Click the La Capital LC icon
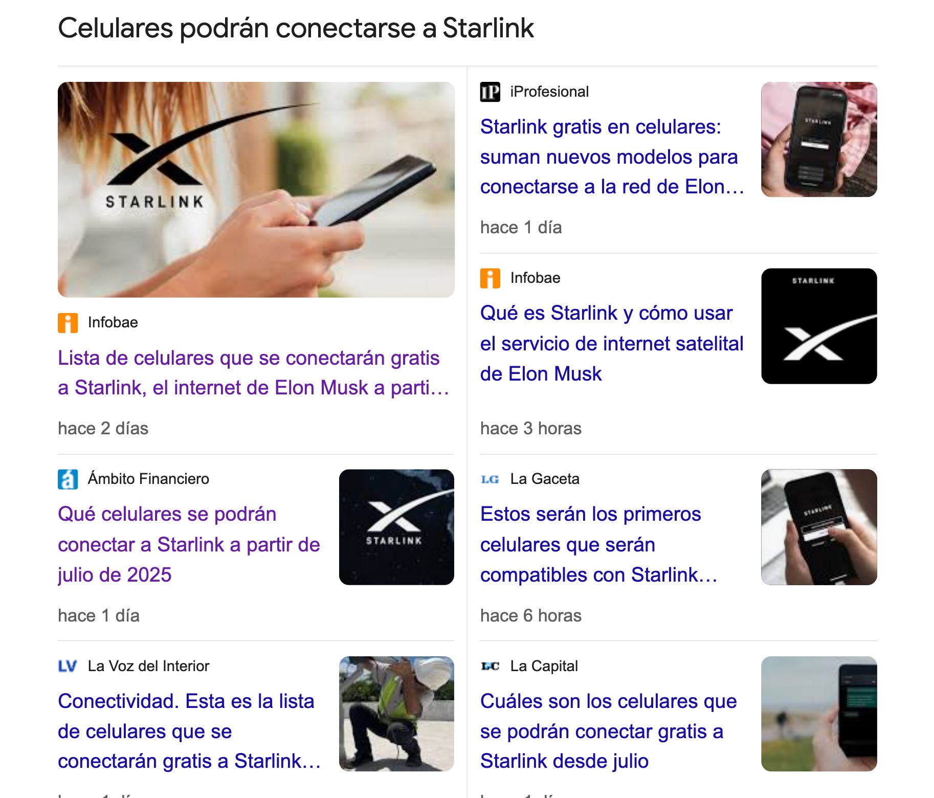Image resolution: width=934 pixels, height=798 pixels. click(490, 666)
